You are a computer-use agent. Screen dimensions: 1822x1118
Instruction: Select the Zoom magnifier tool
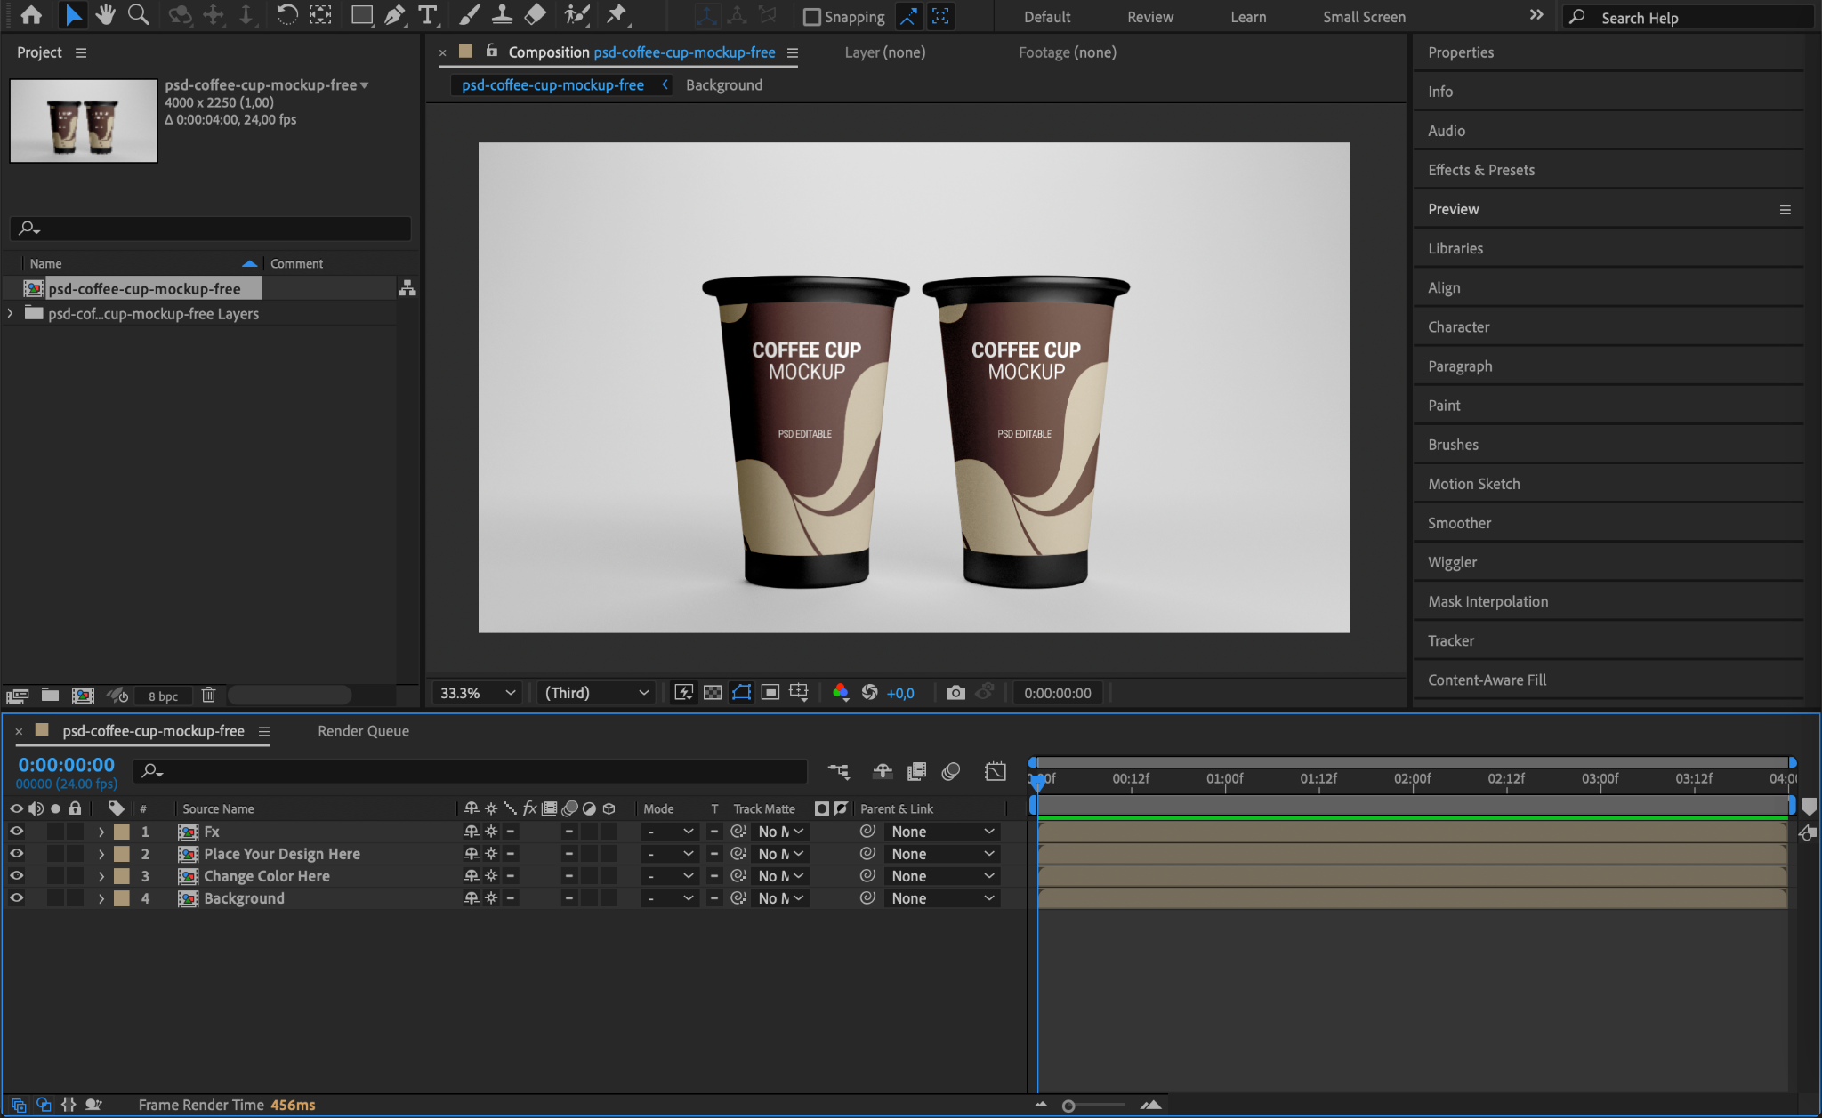click(138, 14)
